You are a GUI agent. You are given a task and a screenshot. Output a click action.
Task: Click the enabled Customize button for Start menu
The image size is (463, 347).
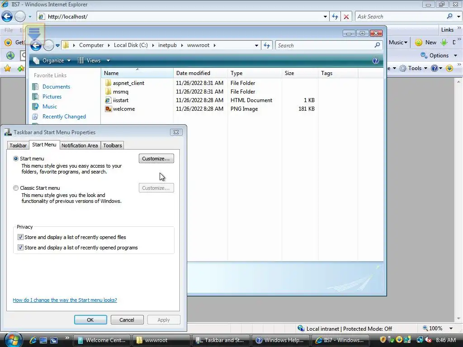(x=156, y=159)
